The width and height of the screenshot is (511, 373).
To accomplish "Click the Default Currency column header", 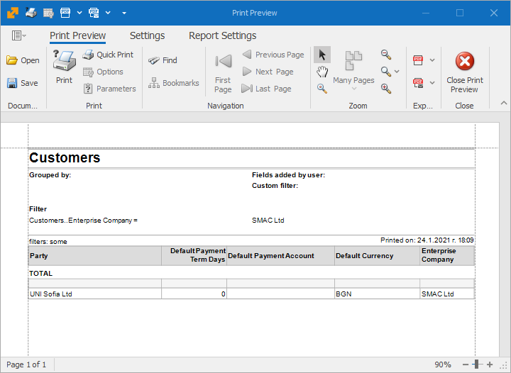I will 377,256.
